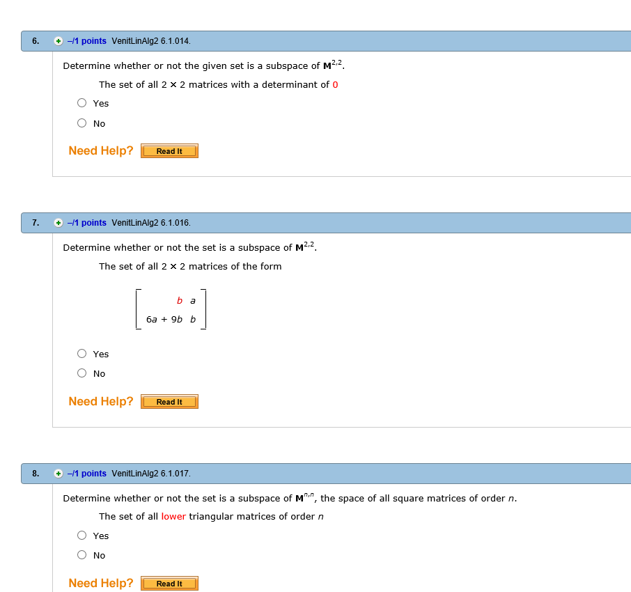The image size is (631, 592).
Task: Select Yes for the determinant of 0 question
Action: (x=81, y=102)
